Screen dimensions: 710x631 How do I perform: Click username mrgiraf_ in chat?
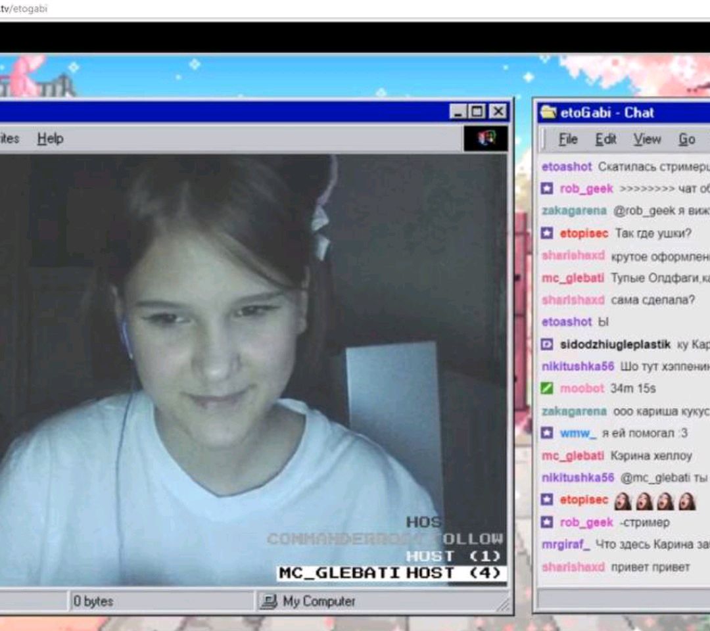pos(566,544)
